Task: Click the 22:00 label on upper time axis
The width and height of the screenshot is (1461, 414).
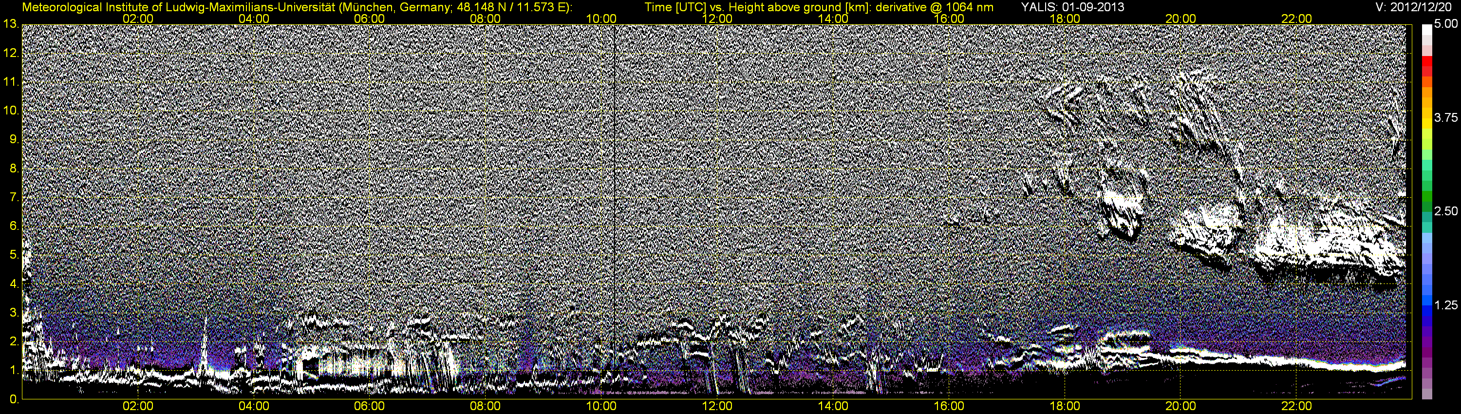Action: pos(1296,19)
